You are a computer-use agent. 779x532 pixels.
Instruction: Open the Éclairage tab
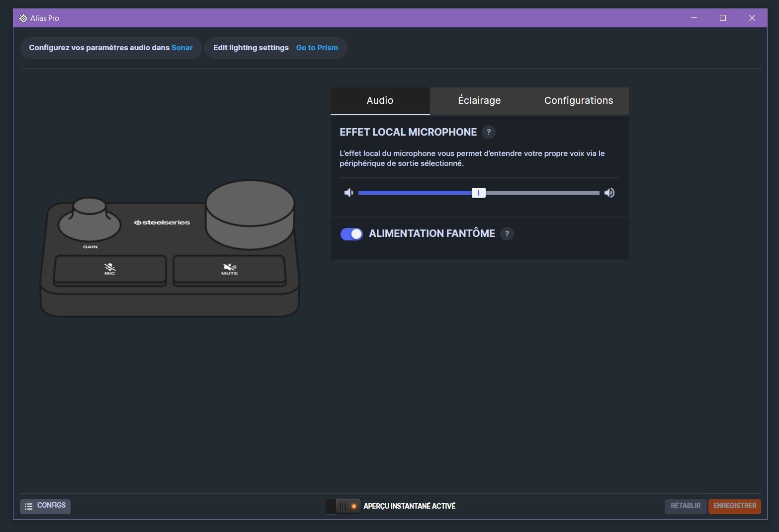point(479,100)
